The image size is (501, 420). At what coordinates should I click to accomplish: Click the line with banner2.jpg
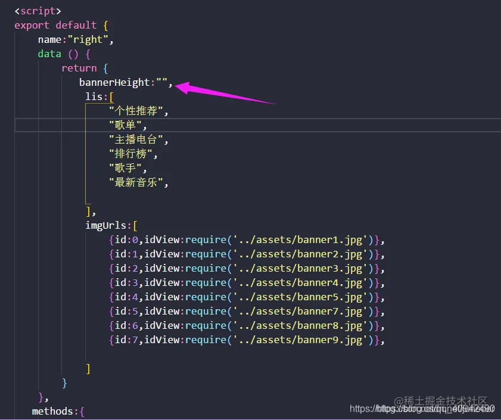(247, 254)
